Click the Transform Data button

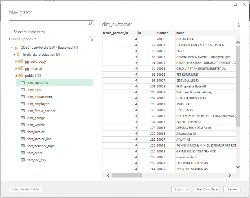click(207, 189)
